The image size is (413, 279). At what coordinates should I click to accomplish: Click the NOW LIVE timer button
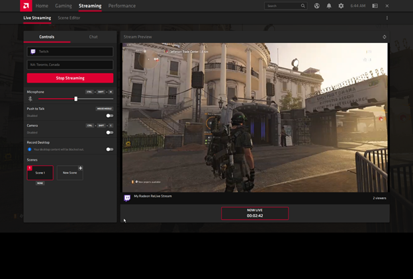(x=255, y=213)
